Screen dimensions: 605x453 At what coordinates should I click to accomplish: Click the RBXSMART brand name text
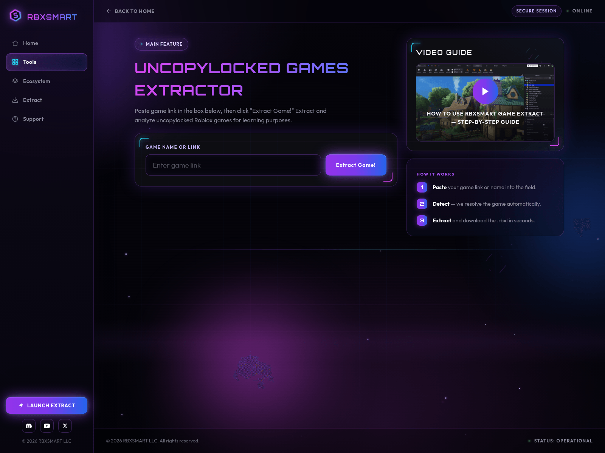coord(52,17)
